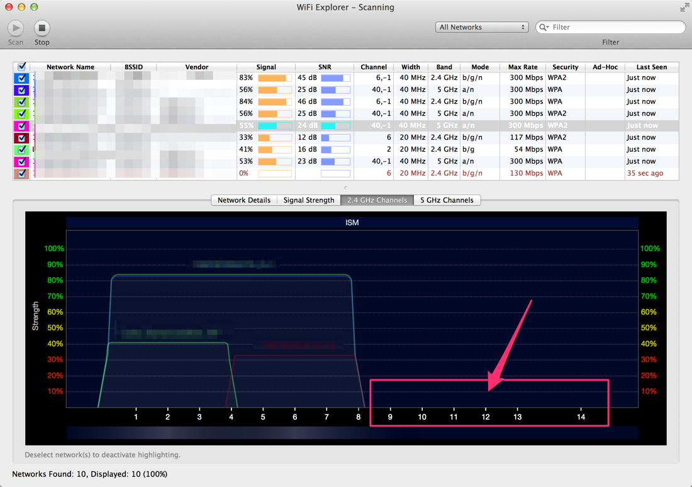Uncheck the network row showing 0% signal
The image size is (692, 487).
tap(21, 174)
